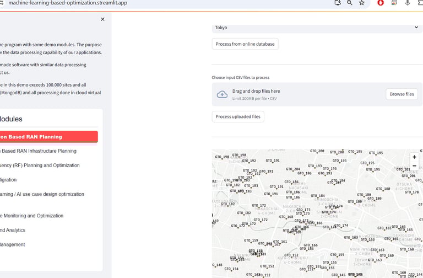This screenshot has width=423, height=278.
Task: Click Process uploaded files button
Action: 238,117
